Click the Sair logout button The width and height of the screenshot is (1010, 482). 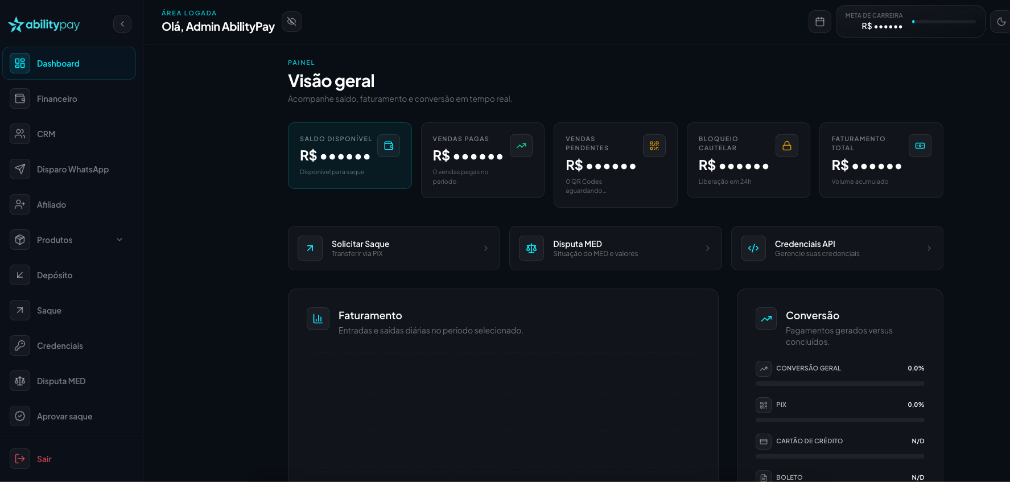pos(69,459)
